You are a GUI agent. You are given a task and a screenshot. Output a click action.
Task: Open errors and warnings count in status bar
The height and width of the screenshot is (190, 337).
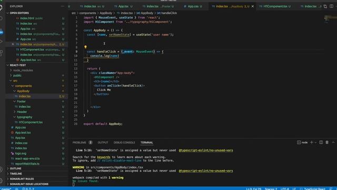click(x=28, y=189)
